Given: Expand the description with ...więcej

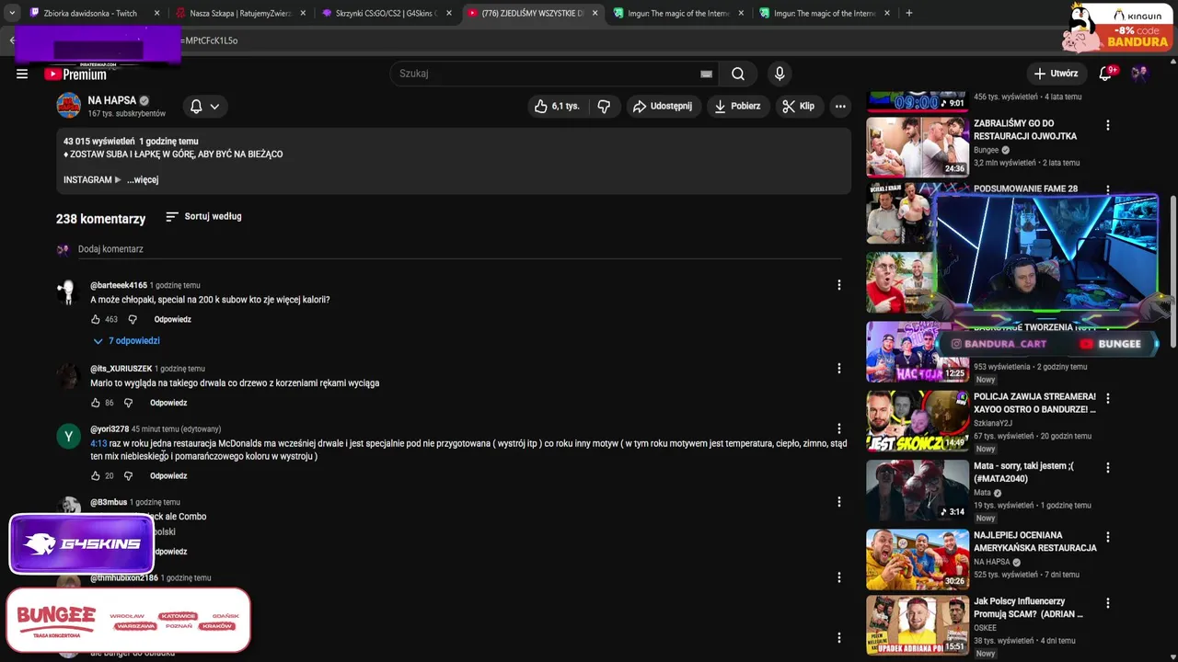Looking at the screenshot, I should tap(143, 180).
